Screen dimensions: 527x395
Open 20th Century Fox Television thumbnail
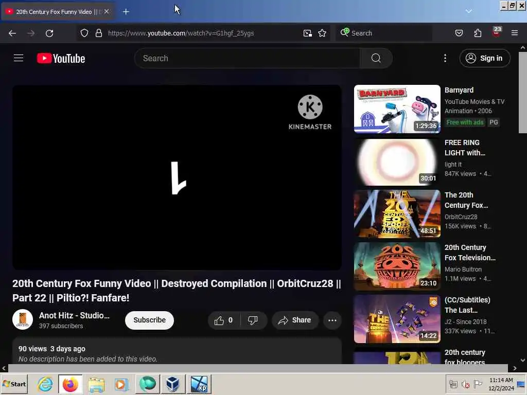[397, 266]
